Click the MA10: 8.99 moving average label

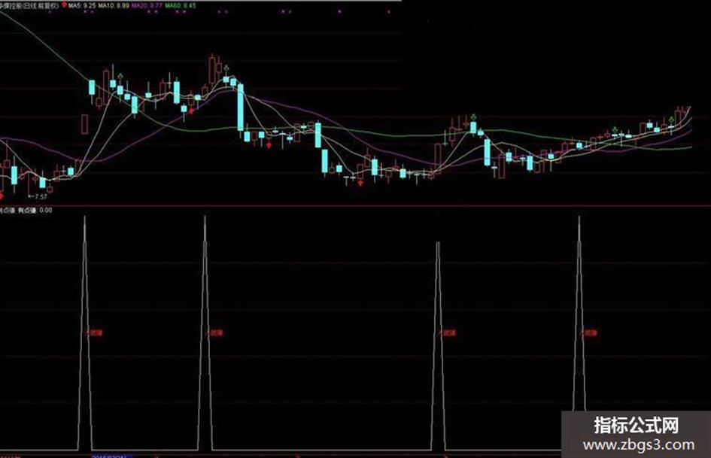[x=114, y=5]
